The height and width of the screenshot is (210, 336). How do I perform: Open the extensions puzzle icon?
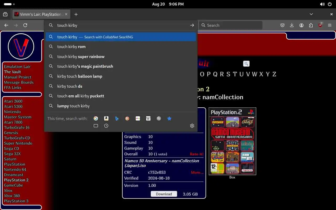[311, 25]
